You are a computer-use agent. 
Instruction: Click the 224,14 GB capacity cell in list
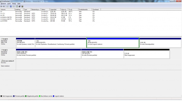53,17
